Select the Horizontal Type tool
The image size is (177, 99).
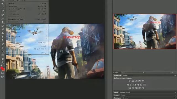3,48
